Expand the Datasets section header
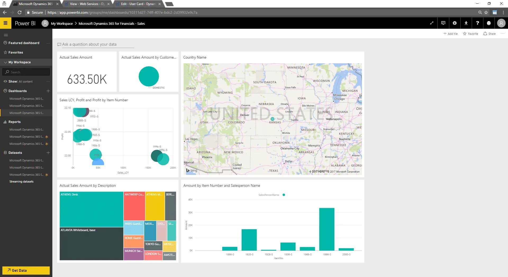 [x=15, y=153]
